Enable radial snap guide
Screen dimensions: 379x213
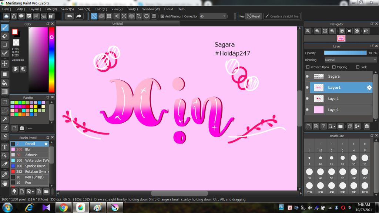tap(124, 16)
